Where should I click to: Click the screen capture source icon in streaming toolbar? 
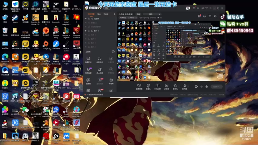pyautogui.click(x=139, y=87)
